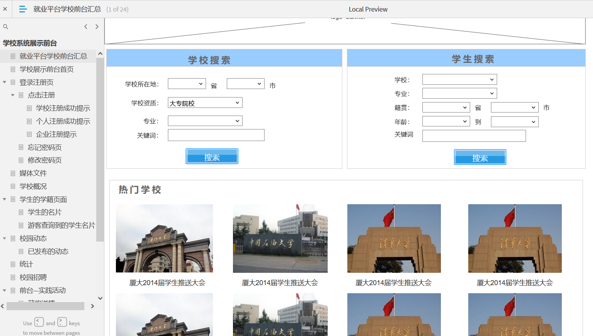Viewport: 593px width, 336px height.
Task: Open the 学校 dropdown in 学生搜索
Action: click(460, 79)
